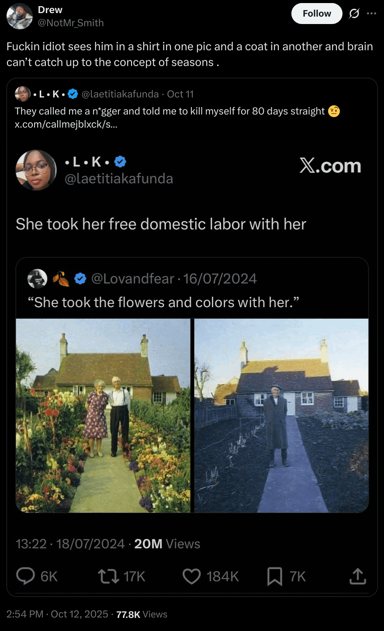The height and width of the screenshot is (631, 384).
Task: Open the @NotMr_Smith handle link
Action: [x=71, y=23]
